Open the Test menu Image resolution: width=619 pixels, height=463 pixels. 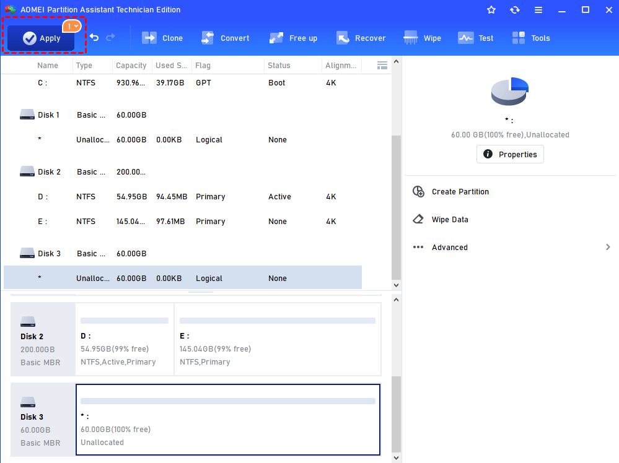tap(476, 38)
